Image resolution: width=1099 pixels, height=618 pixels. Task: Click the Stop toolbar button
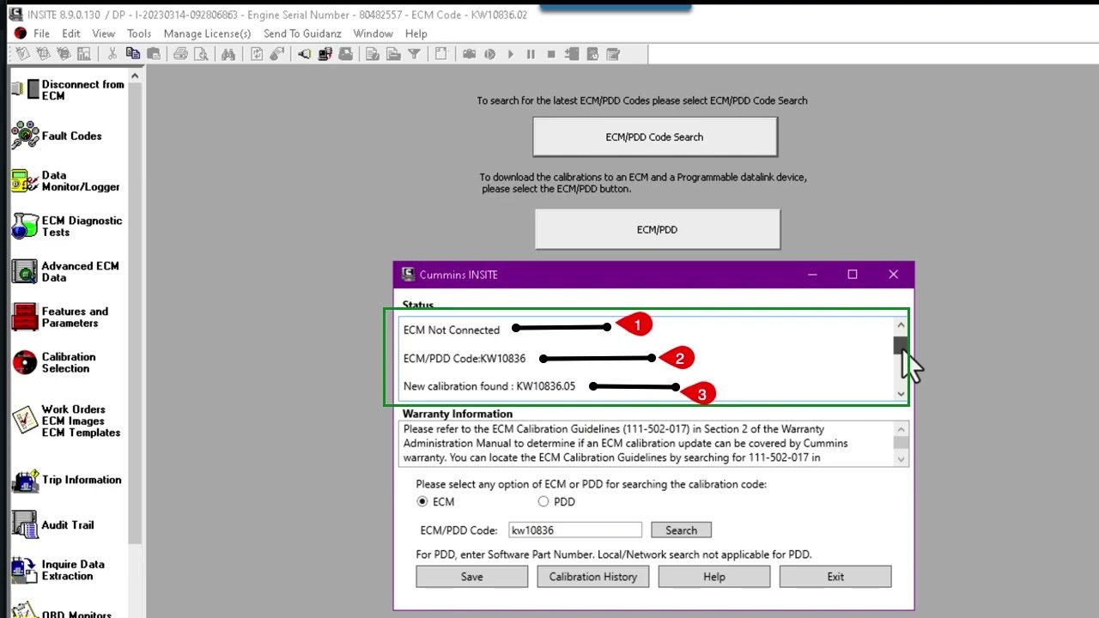point(551,54)
